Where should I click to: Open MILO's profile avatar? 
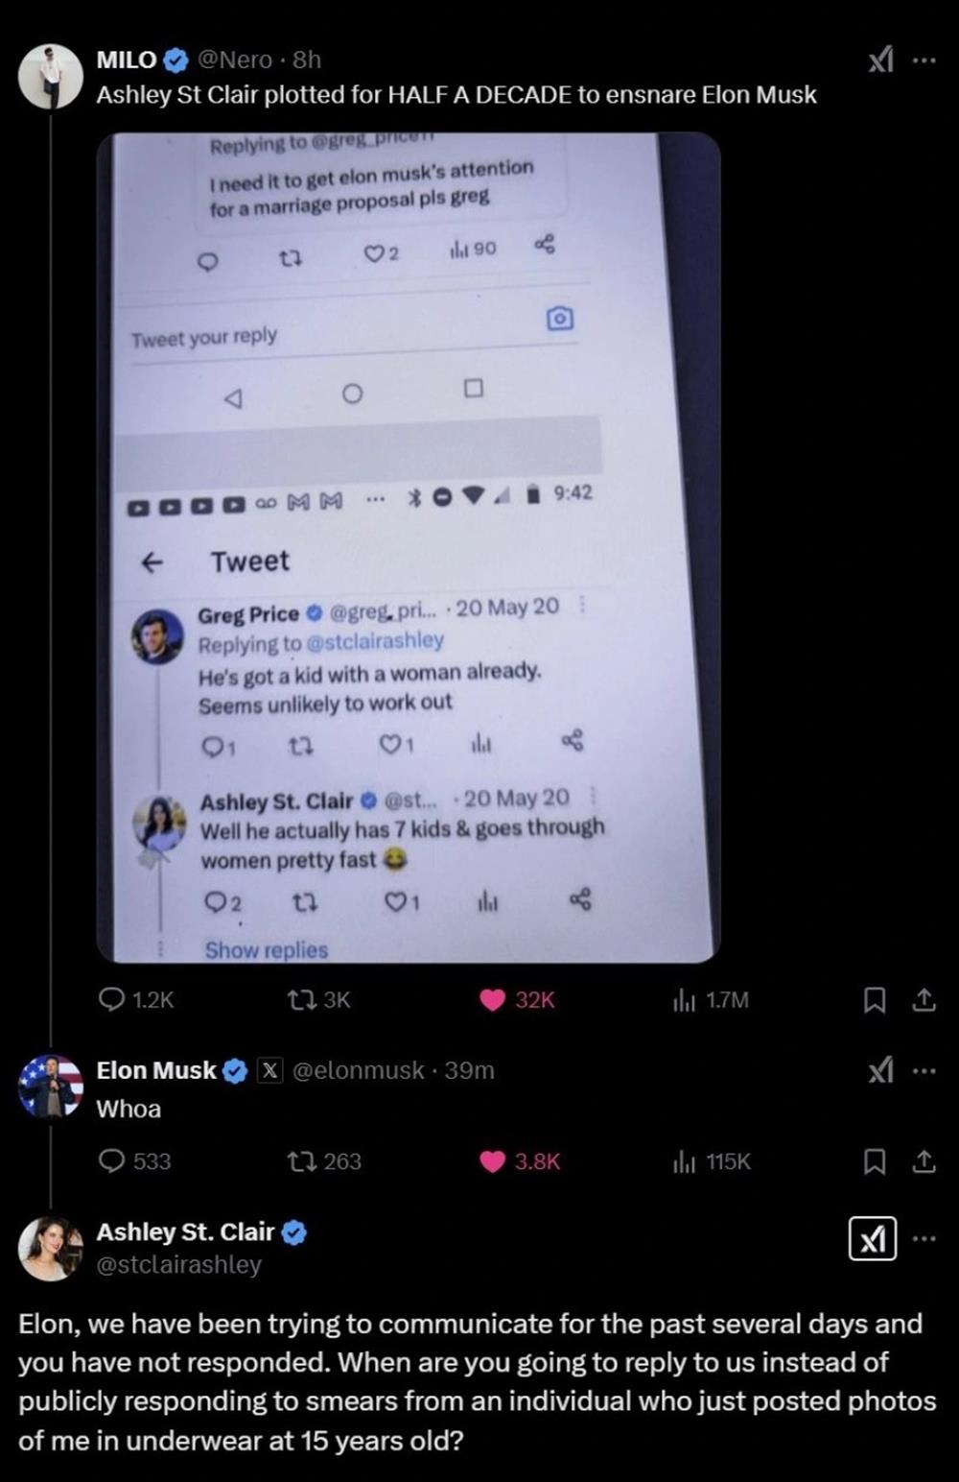point(50,76)
